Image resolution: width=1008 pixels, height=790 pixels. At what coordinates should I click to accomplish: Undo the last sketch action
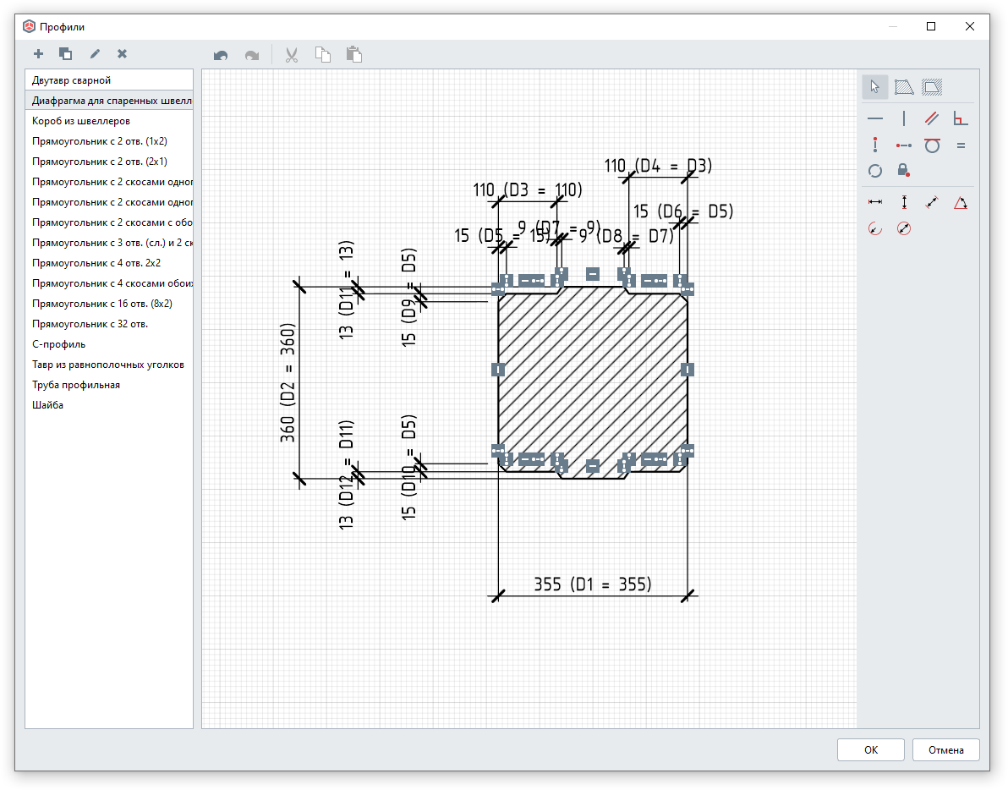coord(221,56)
